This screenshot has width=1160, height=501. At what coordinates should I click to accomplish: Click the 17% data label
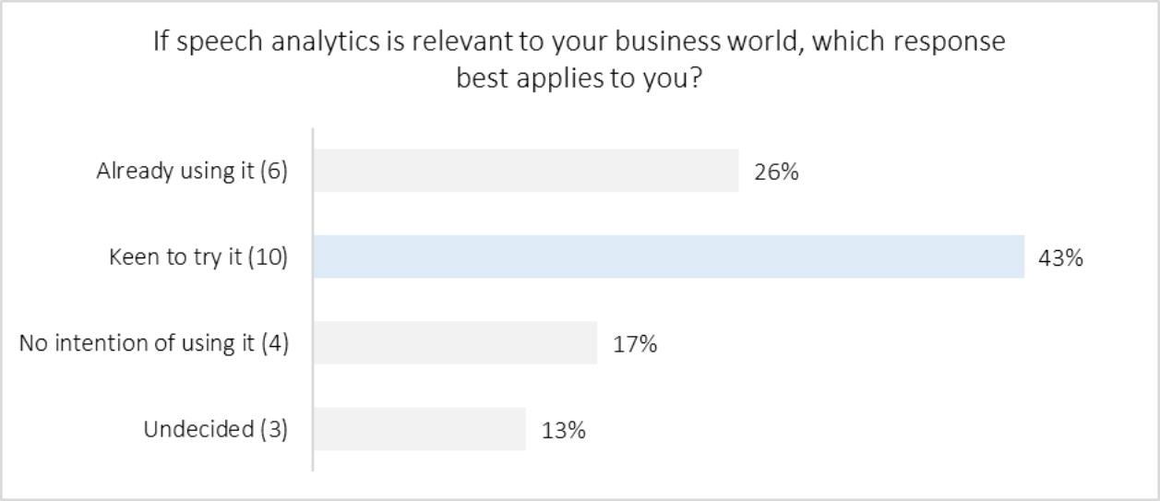click(x=635, y=345)
